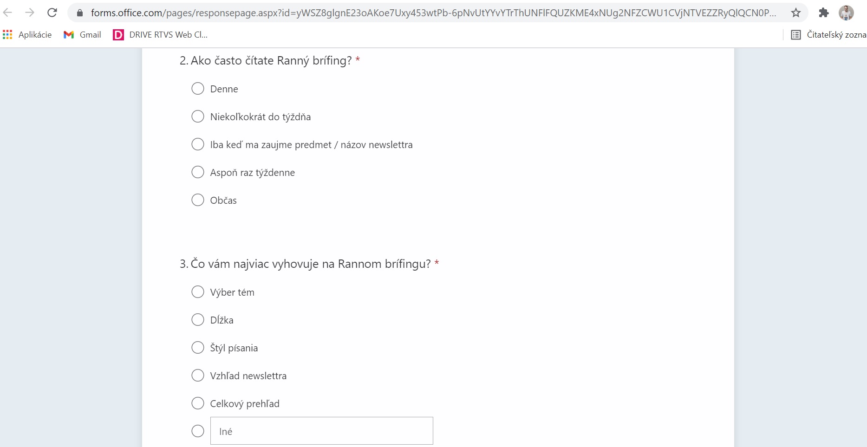
Task: Open the Gmail bookmark
Action: 82,35
